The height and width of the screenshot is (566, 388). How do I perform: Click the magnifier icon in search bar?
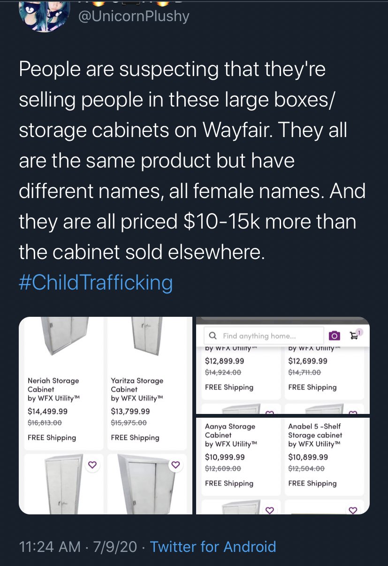coord(213,336)
